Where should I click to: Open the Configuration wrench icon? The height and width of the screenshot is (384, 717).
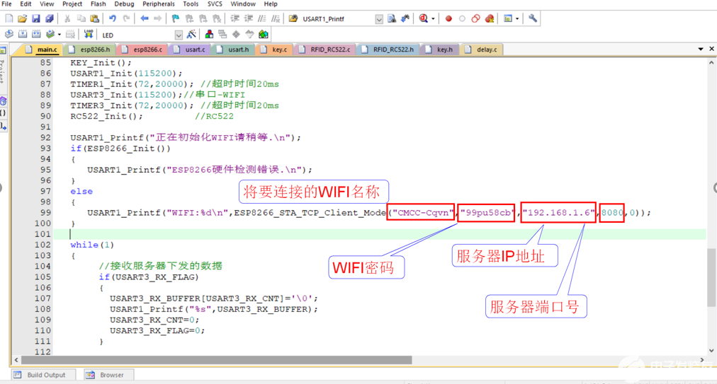click(533, 18)
